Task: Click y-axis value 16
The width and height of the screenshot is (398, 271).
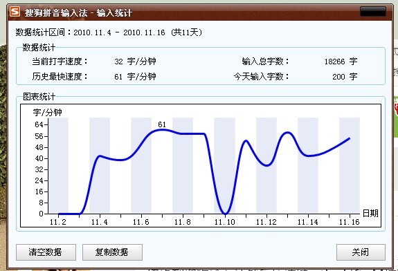Action: tap(39, 191)
